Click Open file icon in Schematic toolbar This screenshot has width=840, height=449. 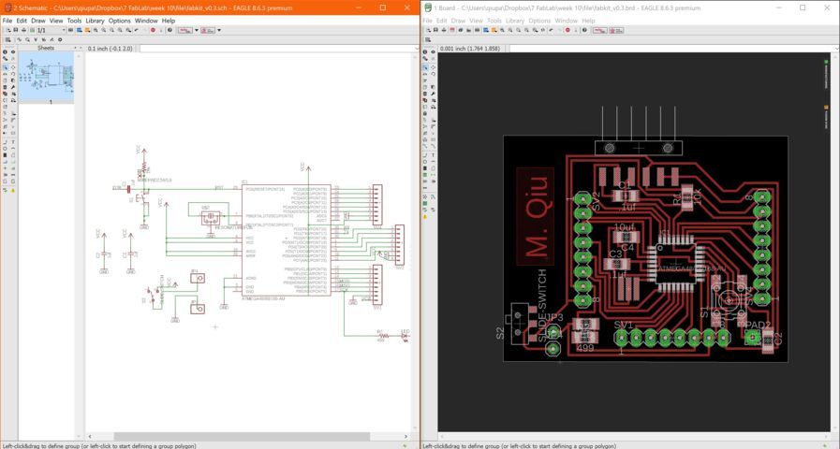point(9,31)
